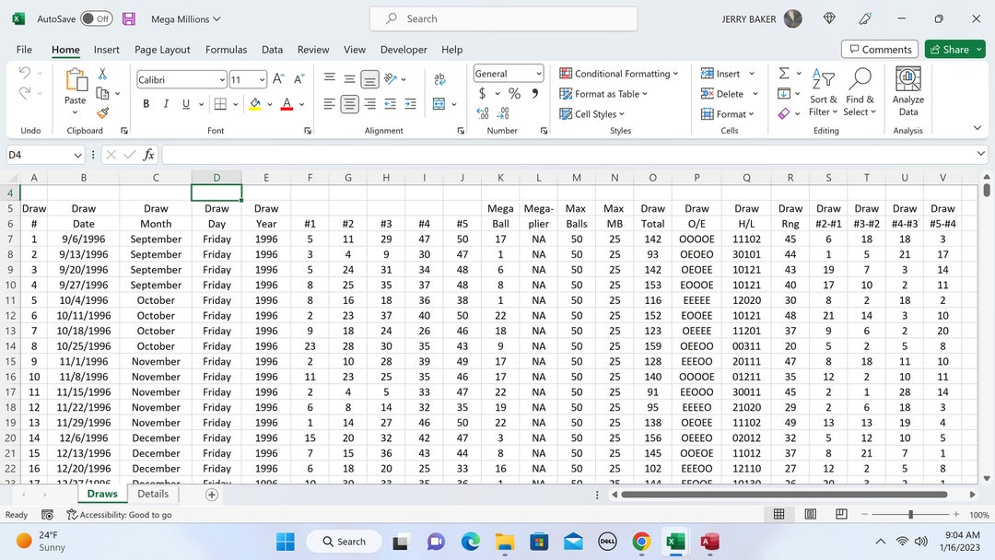Apply the red Font Color
995x560 pixels.
click(287, 104)
